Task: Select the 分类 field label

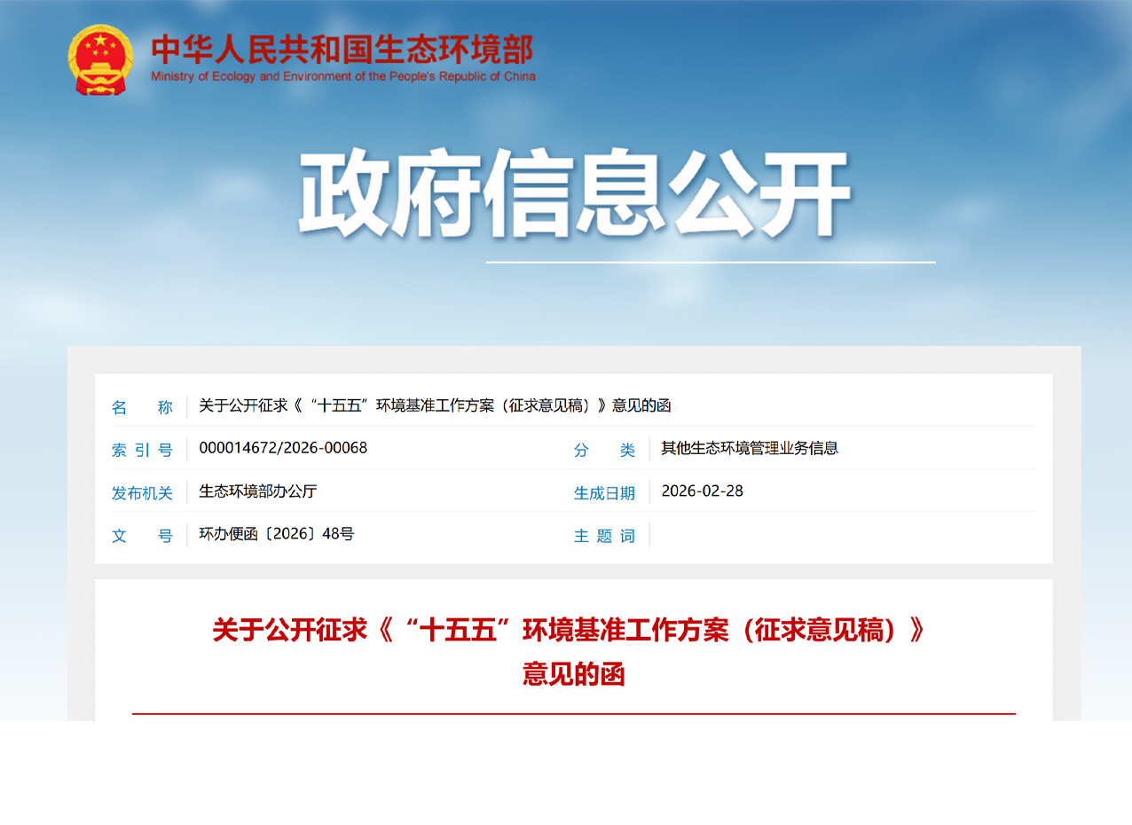Action: [x=604, y=450]
